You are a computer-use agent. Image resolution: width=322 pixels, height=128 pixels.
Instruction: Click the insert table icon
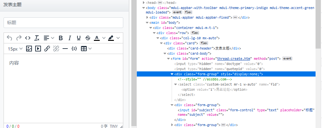[x=84, y=49]
